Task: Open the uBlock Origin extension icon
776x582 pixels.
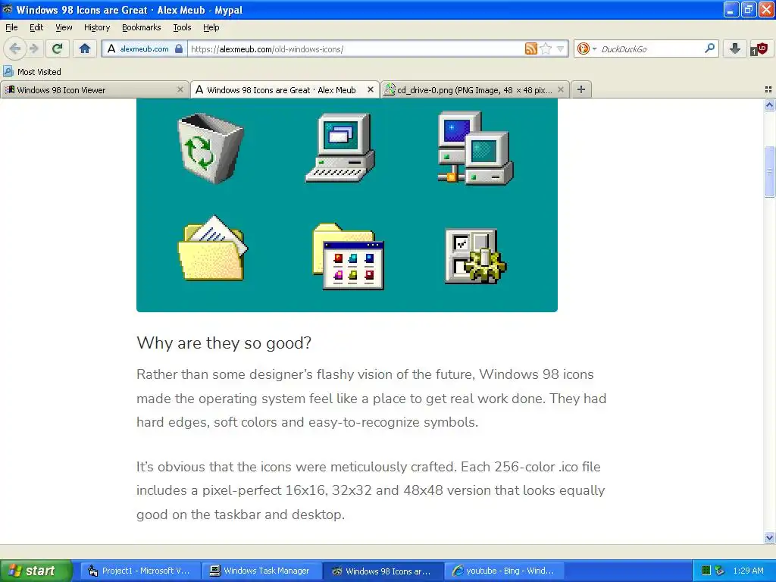Action: [x=758, y=48]
